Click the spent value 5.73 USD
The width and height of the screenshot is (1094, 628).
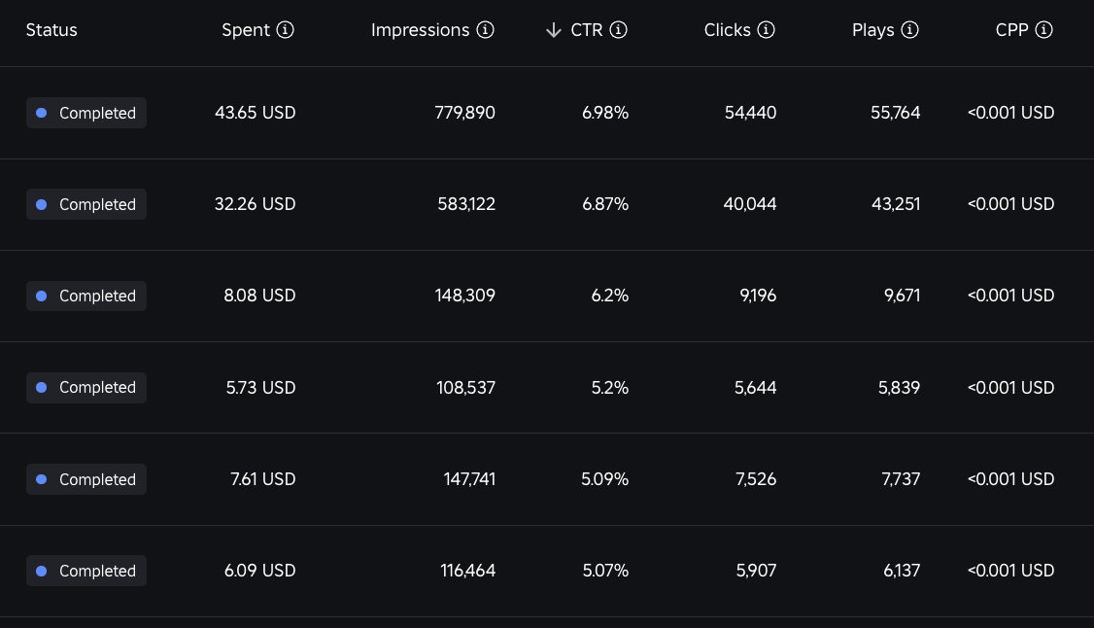click(x=261, y=387)
